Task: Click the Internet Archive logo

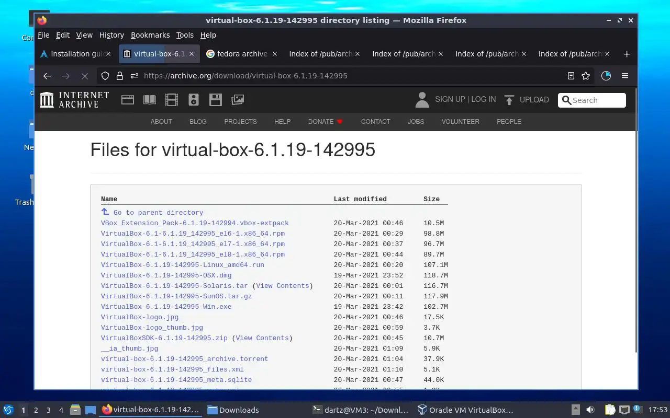Action: [x=74, y=100]
